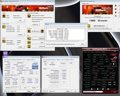
Task: Click the Lookup button in GPU-Z
Action: (114, 55)
